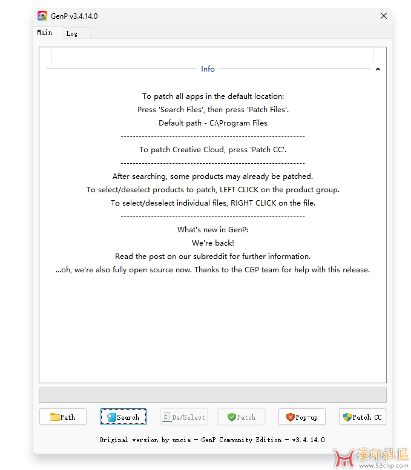Viewport: 411px width, 470px height.
Task: Click the empty progress bar
Action: click(212, 395)
